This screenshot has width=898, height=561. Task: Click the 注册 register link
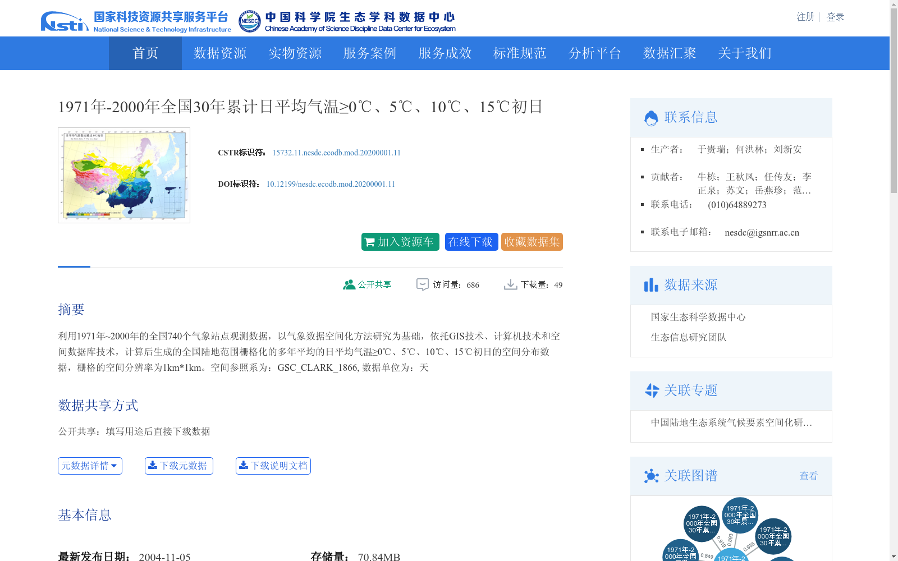805,17
